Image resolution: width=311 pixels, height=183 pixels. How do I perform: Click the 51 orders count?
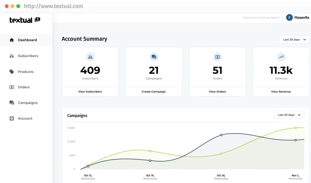217,70
